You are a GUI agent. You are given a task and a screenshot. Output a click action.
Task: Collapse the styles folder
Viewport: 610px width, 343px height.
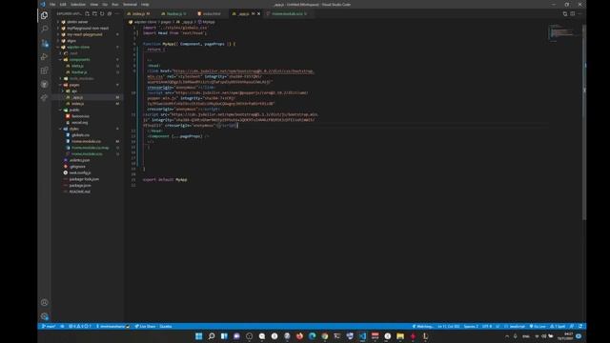pyautogui.click(x=74, y=129)
